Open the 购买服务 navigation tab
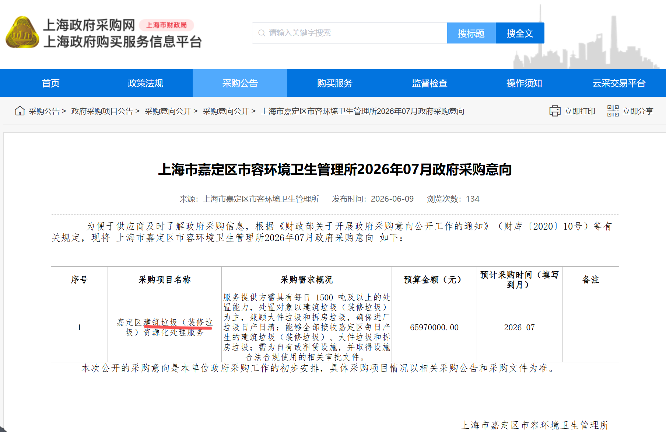Viewport: 666px width, 432px height. coord(334,83)
